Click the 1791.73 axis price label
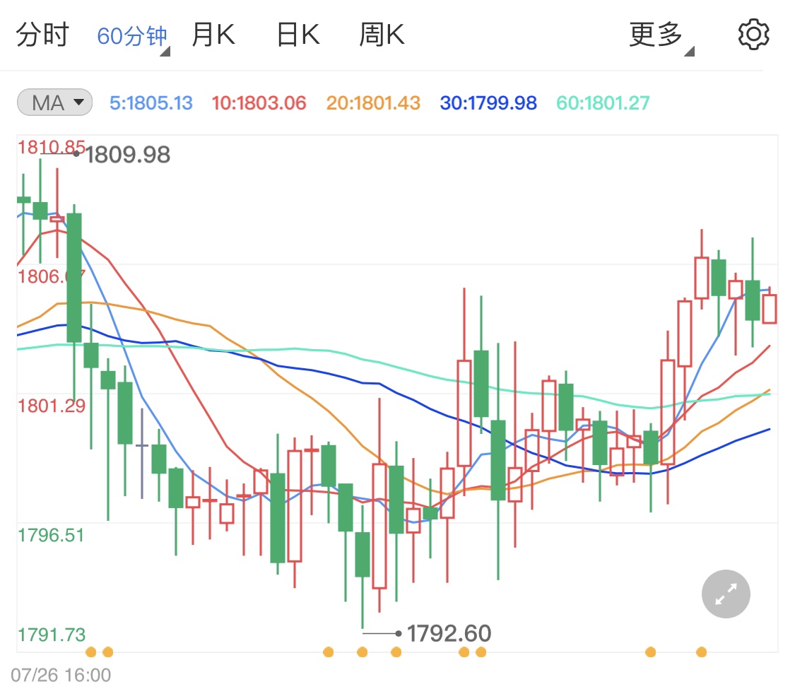Image resolution: width=795 pixels, height=694 pixels. click(x=52, y=635)
